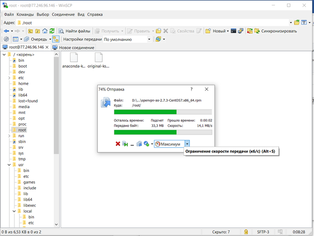Collapse the usr folder in the tree
Screen dimensions: 314x236
point(9,165)
